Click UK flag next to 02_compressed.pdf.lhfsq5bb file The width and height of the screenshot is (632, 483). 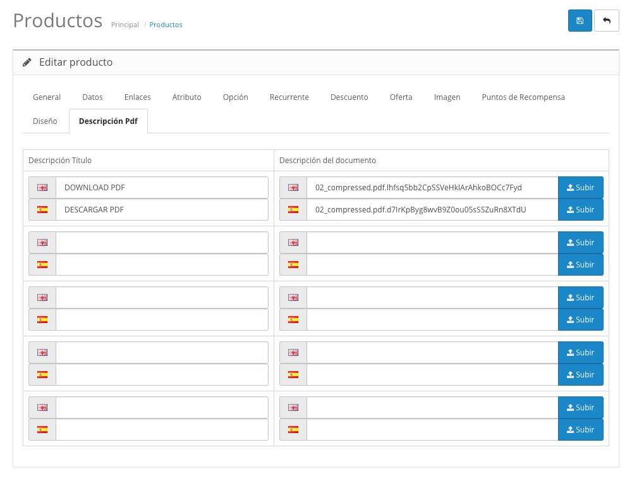[x=293, y=188]
